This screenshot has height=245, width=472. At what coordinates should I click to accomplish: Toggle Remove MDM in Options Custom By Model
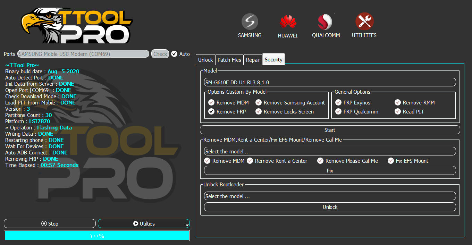pyautogui.click(x=211, y=102)
